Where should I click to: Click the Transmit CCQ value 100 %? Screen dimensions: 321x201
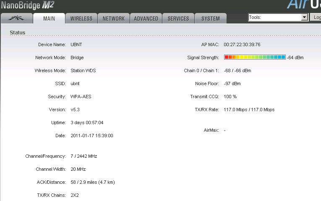(x=230, y=97)
